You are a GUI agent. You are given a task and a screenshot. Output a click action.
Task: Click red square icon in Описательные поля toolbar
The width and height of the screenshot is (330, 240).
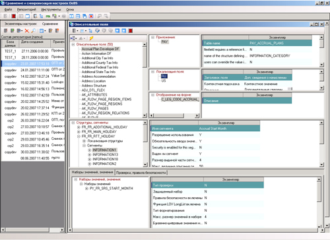[x=131, y=31]
